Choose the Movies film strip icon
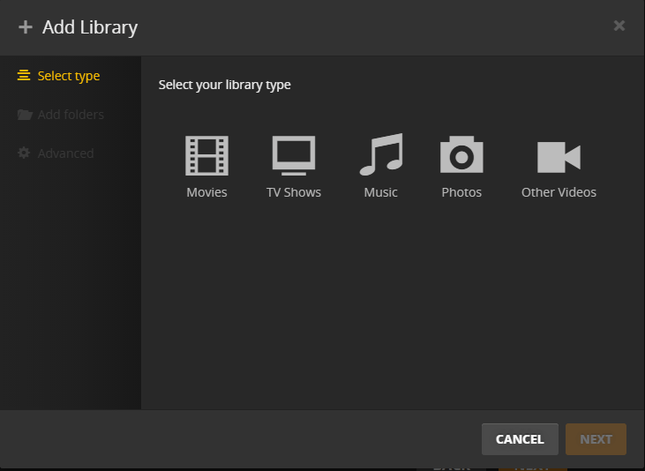This screenshot has height=471, width=645. 206,156
